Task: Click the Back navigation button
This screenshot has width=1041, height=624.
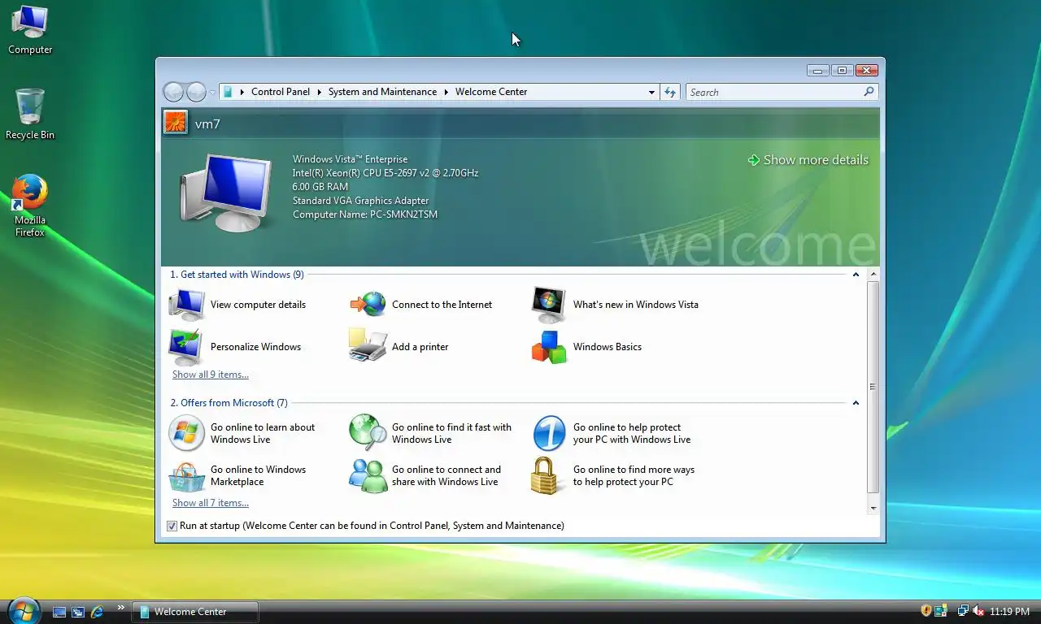Action: click(173, 92)
